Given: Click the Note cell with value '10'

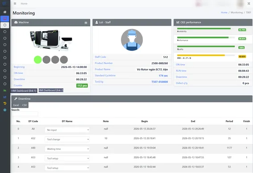Looking at the screenshot, I should click(106, 139).
